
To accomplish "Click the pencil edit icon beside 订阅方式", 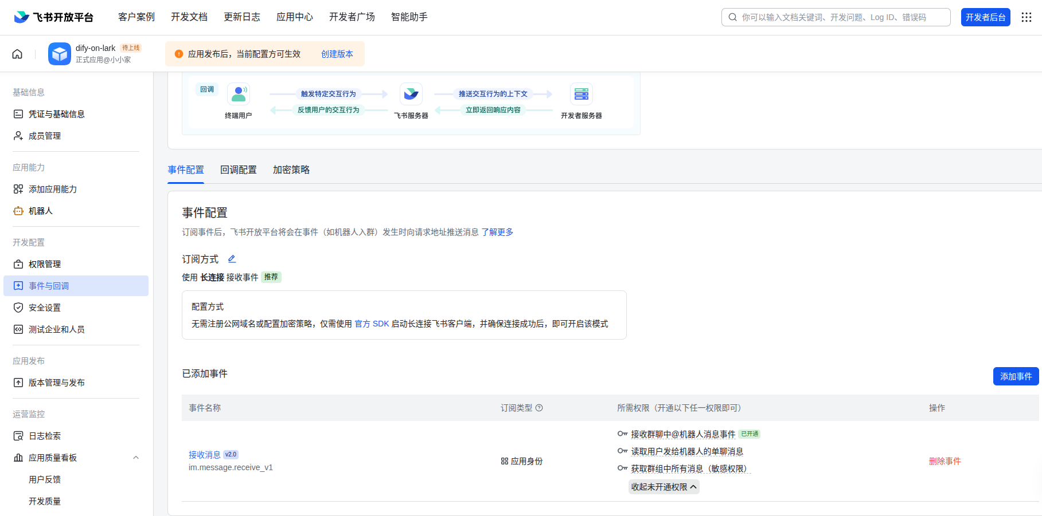I will point(232,259).
